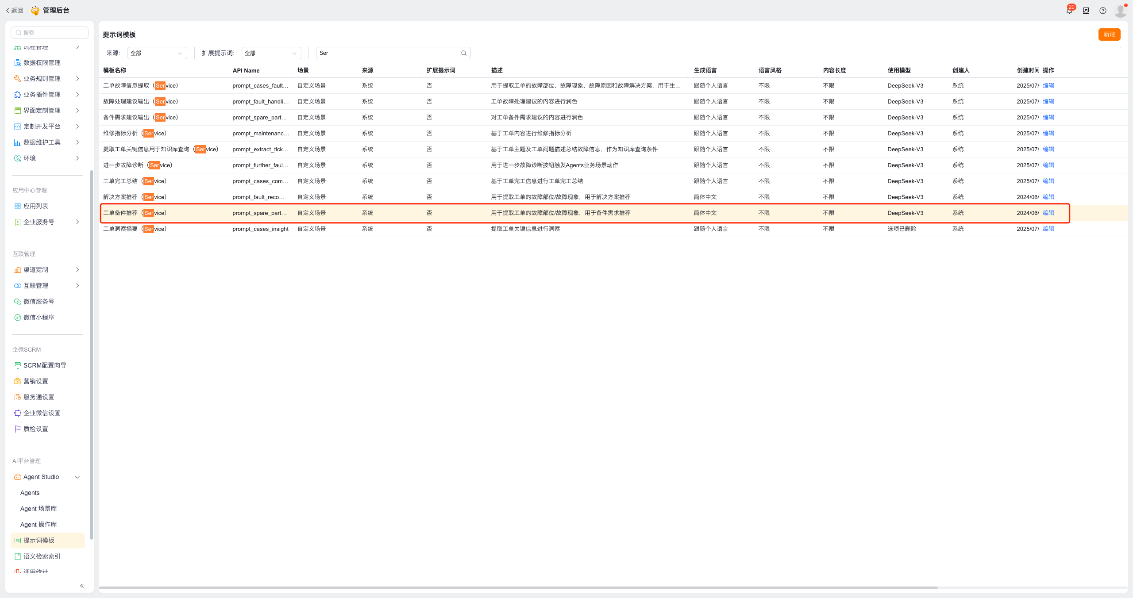Click 编辑 link for 工单备件推荐 row
Image resolution: width=1133 pixels, height=598 pixels.
click(1048, 213)
